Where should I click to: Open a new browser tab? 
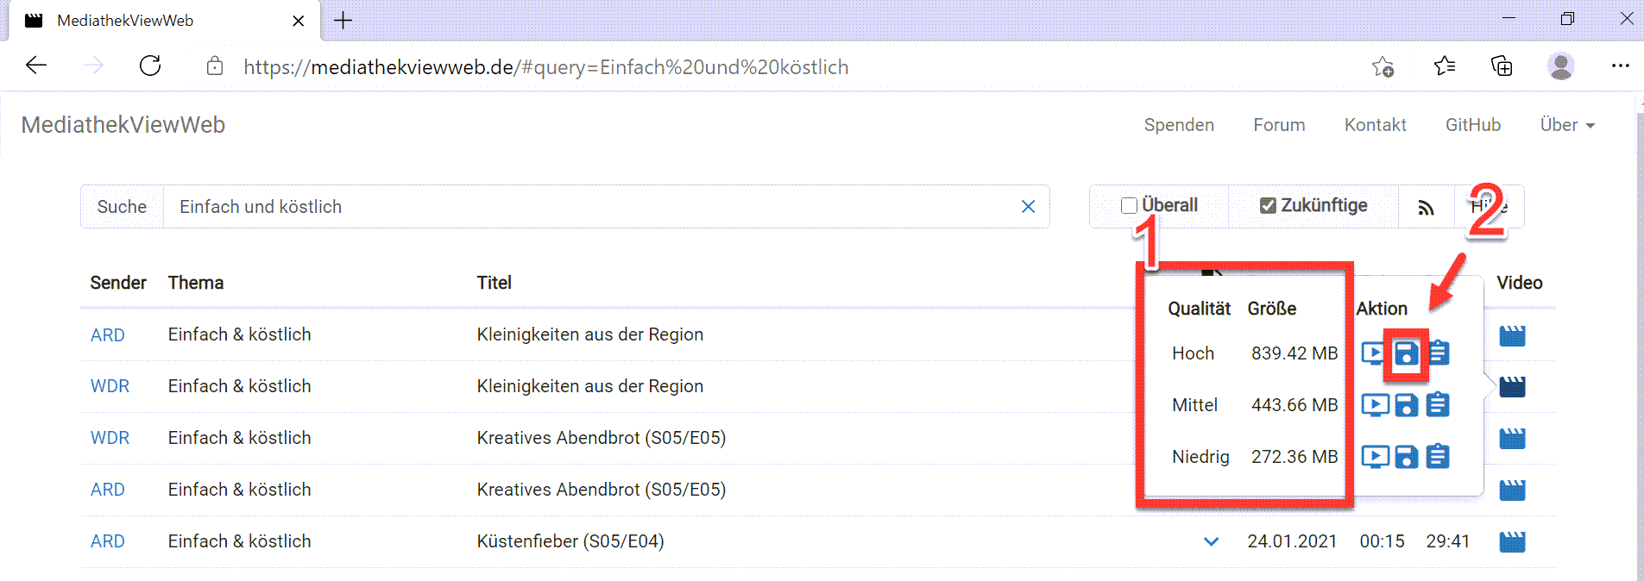343,21
